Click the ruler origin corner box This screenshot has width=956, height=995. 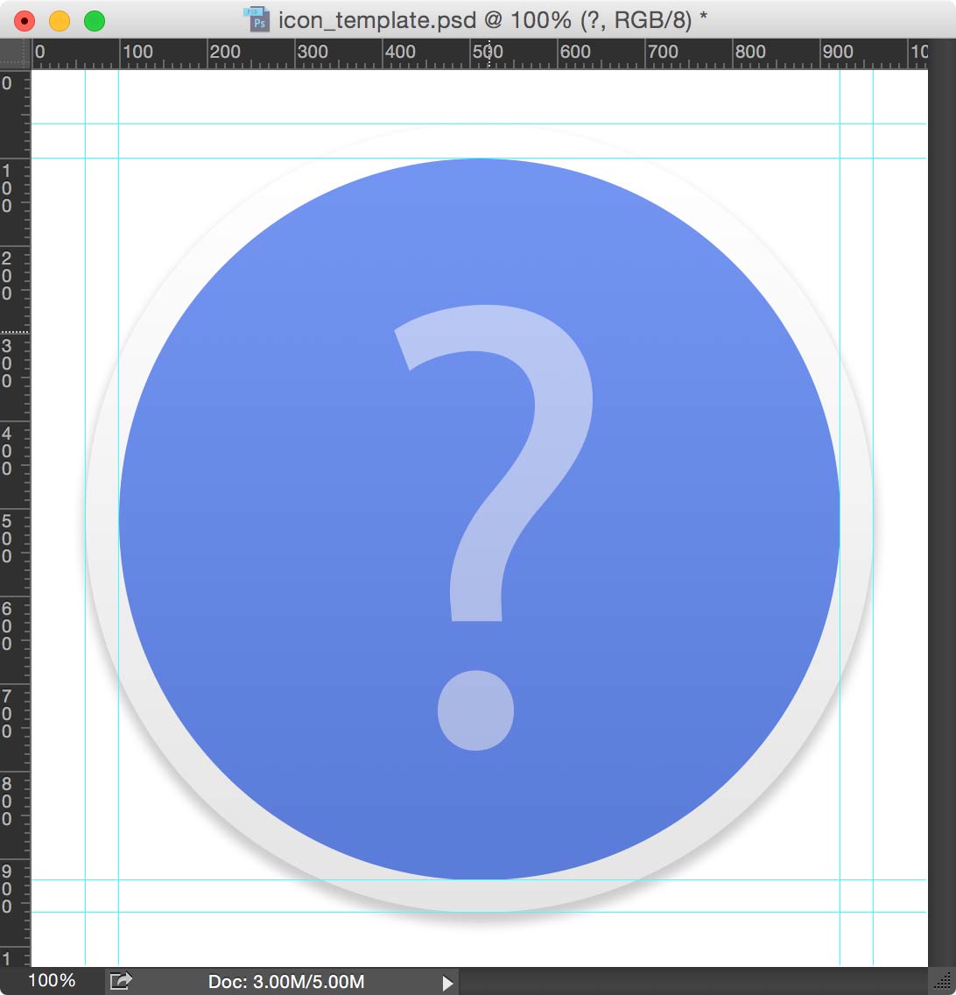(15, 54)
